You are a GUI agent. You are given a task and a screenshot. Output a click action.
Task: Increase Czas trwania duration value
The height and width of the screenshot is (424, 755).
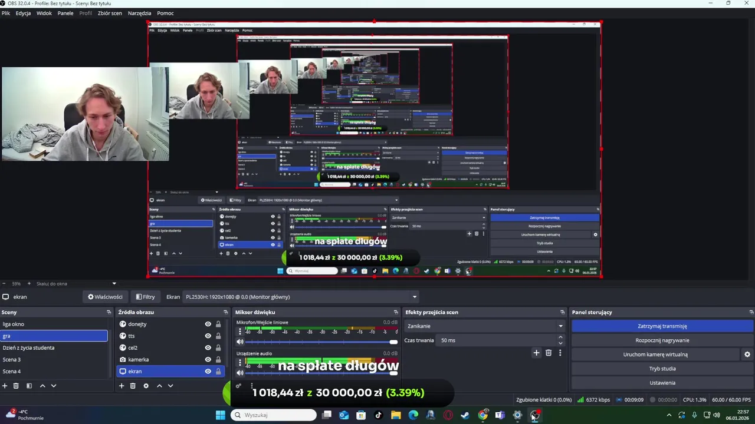[560, 337]
